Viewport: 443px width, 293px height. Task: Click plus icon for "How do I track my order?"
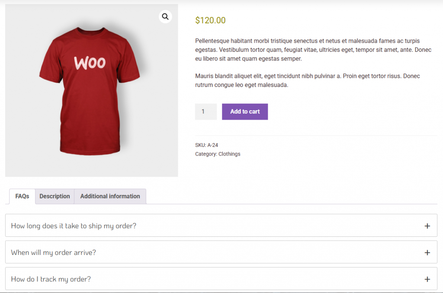coord(427,279)
